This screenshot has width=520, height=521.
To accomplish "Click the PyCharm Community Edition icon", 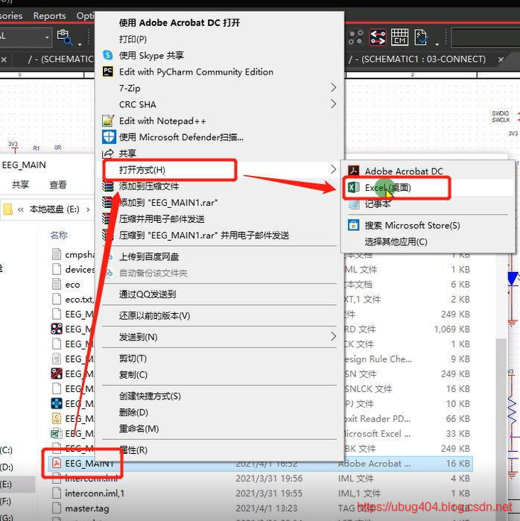I will 107,72.
